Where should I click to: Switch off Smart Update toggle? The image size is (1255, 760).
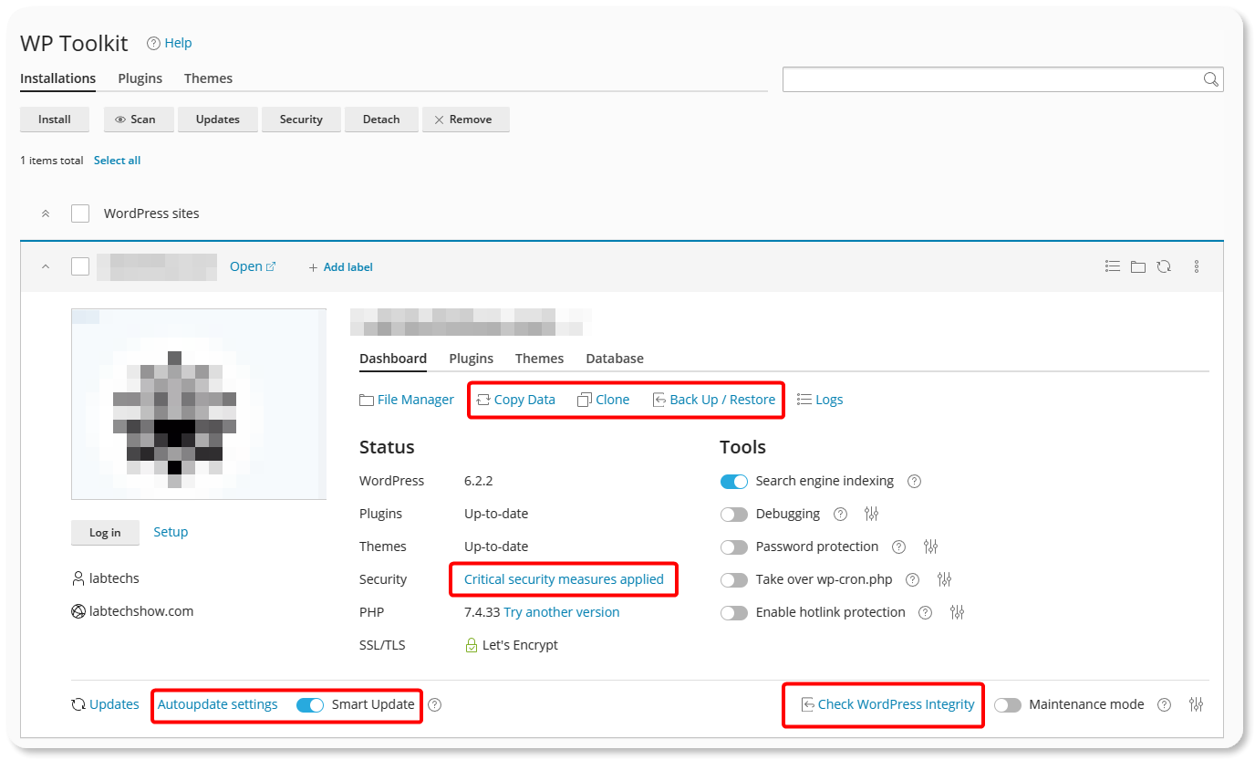coord(310,704)
